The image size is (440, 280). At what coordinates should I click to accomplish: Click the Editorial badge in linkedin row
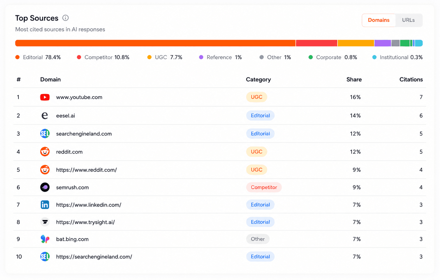pos(260,205)
